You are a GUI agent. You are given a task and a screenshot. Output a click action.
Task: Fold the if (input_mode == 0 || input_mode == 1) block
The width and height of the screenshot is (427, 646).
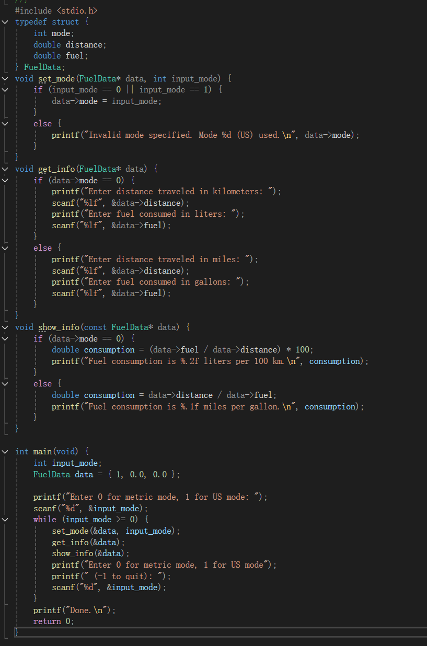[x=5, y=90]
